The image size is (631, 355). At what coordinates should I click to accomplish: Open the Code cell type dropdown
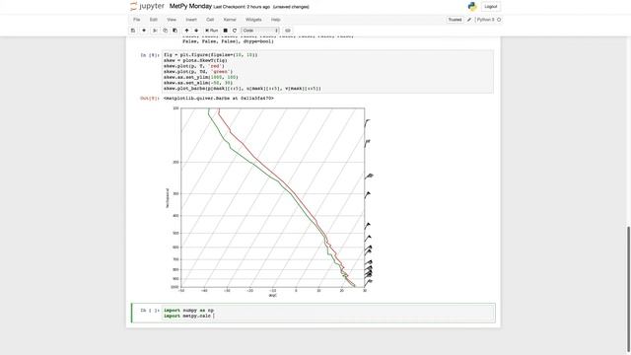tap(260, 31)
